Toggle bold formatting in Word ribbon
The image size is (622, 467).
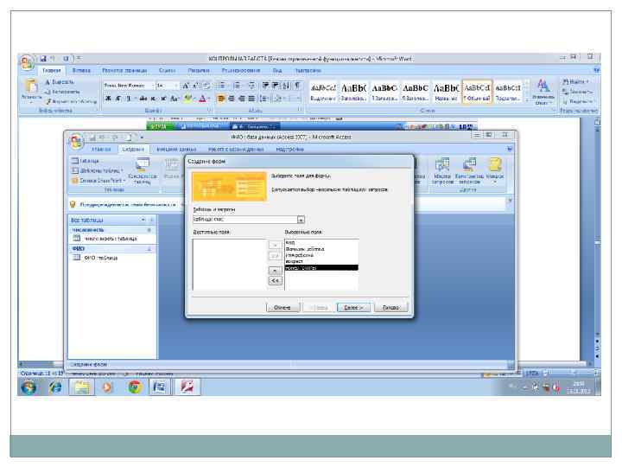[108, 99]
